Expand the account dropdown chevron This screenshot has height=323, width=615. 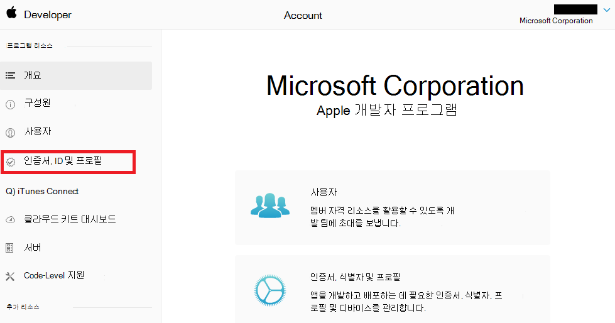(x=607, y=10)
